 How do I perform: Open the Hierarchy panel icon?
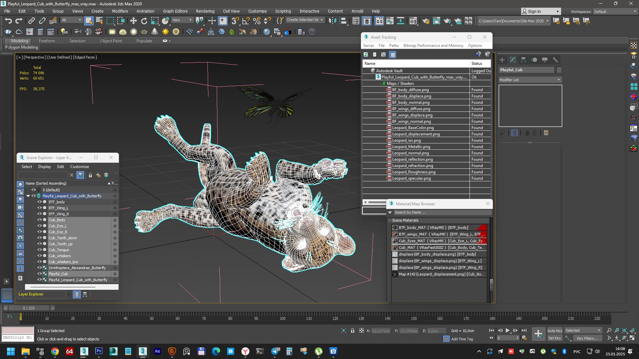tap(523, 60)
